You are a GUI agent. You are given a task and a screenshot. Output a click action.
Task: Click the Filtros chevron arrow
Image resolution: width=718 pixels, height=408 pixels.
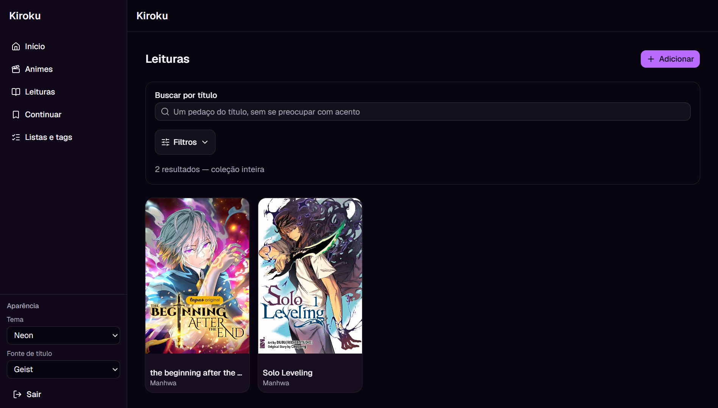point(205,142)
